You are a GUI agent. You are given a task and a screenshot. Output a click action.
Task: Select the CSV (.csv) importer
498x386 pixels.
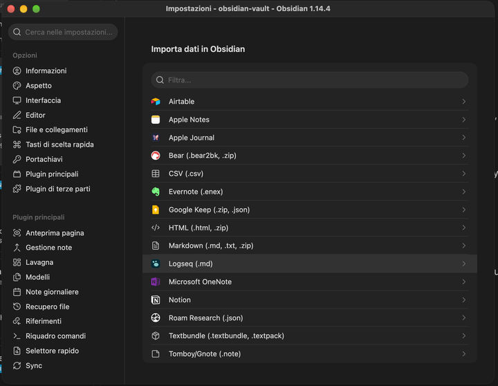click(x=310, y=174)
